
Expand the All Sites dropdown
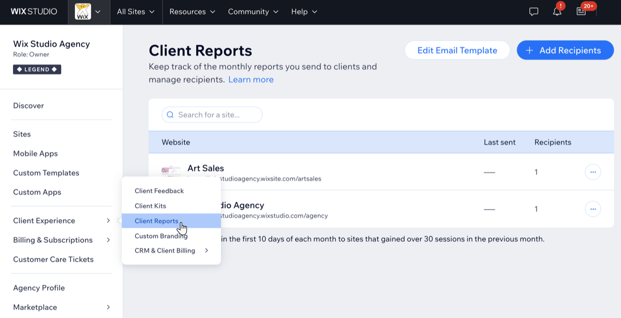click(136, 11)
